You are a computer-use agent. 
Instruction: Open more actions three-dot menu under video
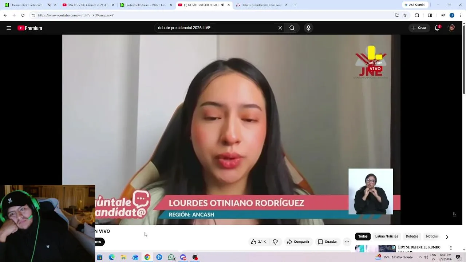[x=347, y=242]
